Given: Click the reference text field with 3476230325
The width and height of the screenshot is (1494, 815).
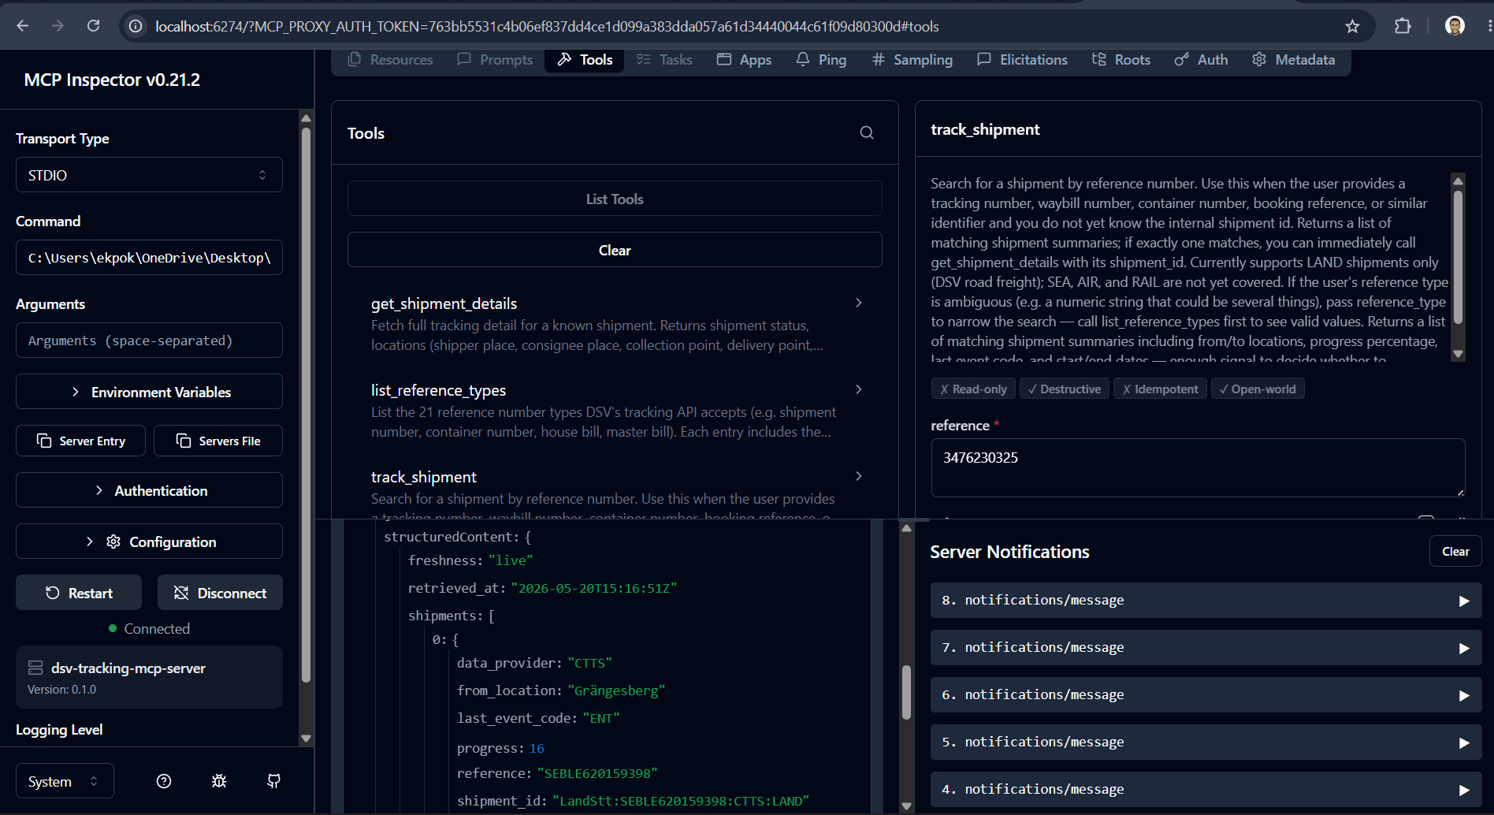Looking at the screenshot, I should (x=1198, y=467).
